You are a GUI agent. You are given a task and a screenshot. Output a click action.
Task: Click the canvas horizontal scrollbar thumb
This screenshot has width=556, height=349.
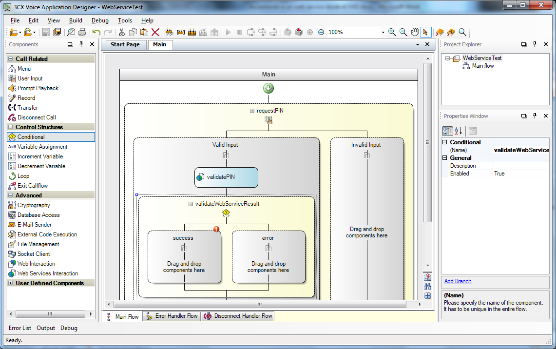click(x=260, y=304)
